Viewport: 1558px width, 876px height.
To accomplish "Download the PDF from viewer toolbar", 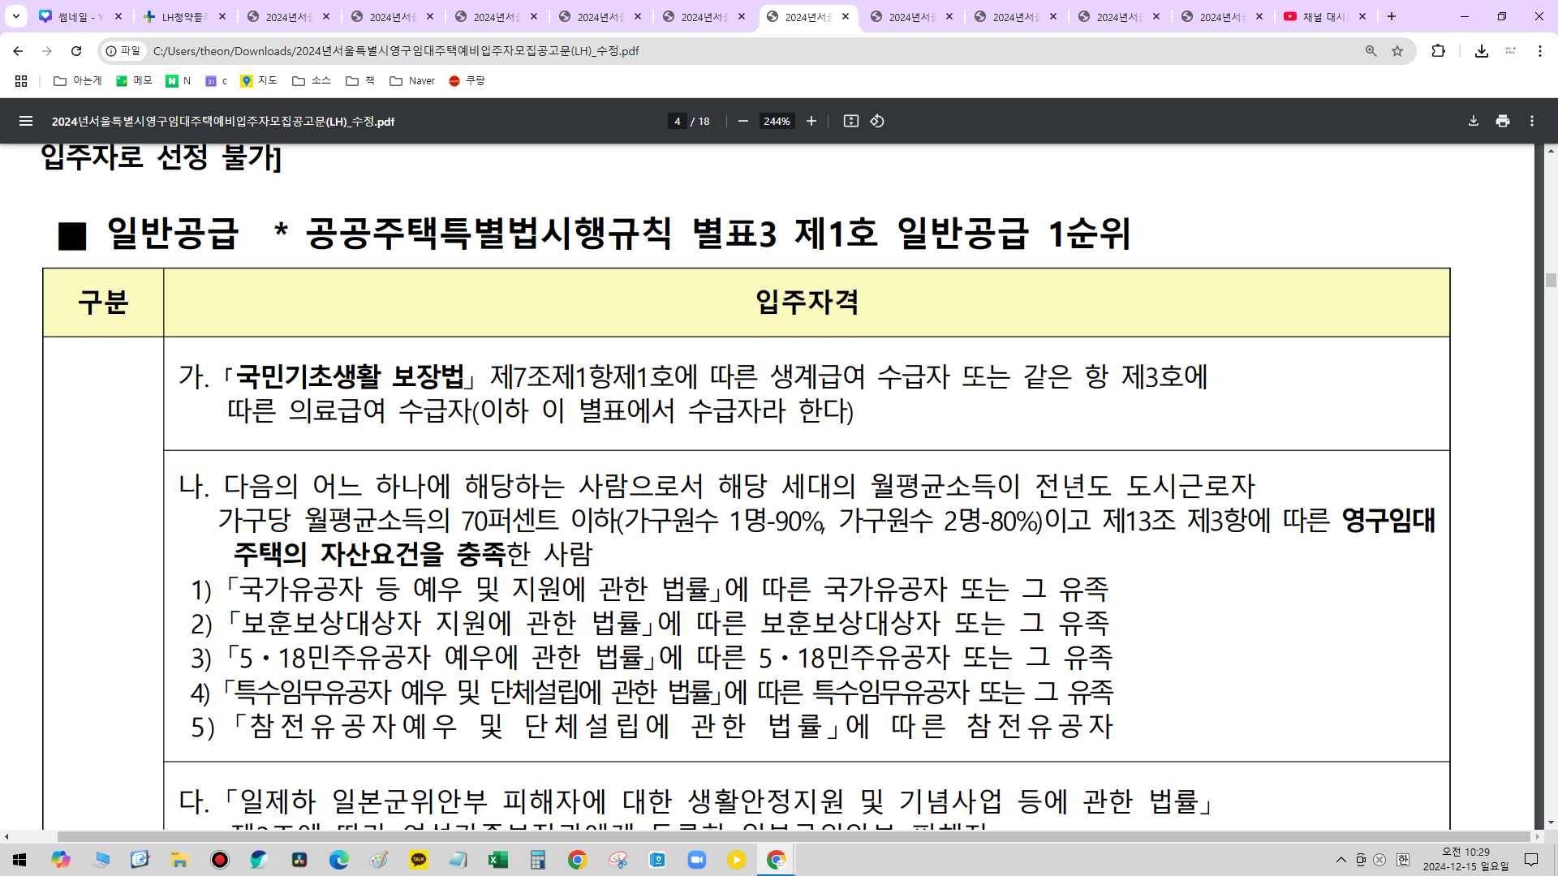I will (1473, 121).
